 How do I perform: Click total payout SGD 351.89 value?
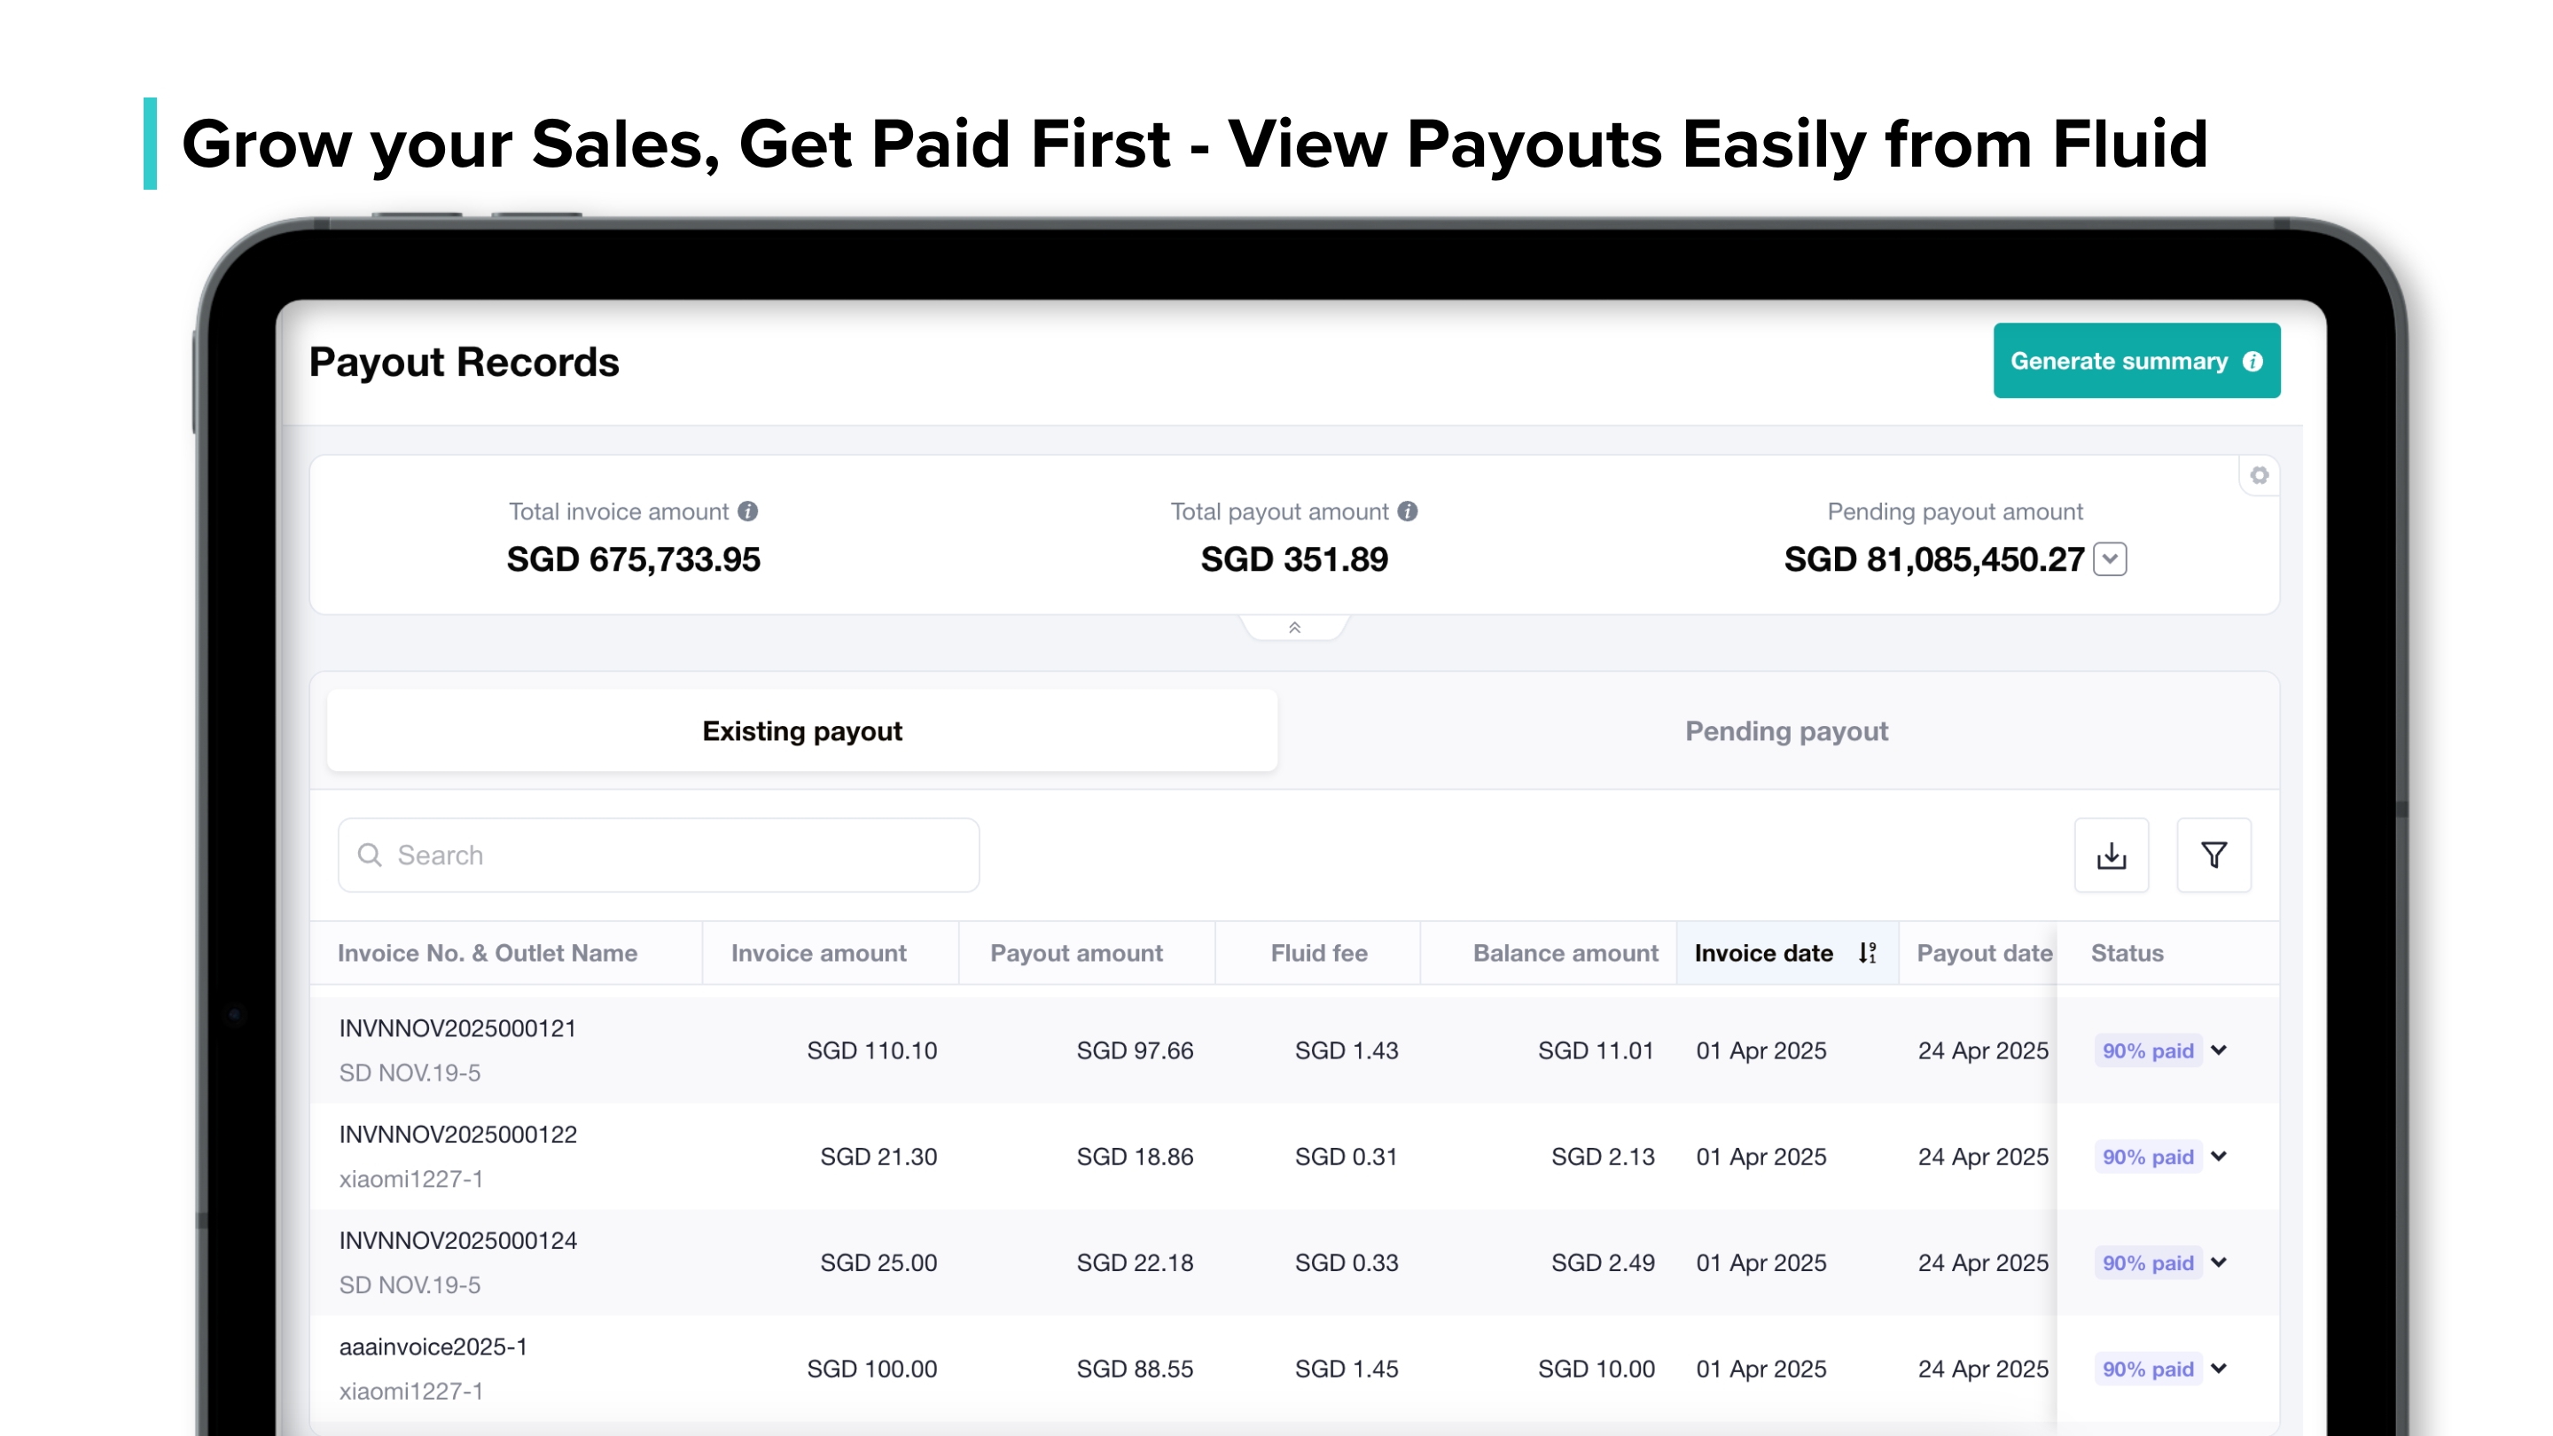pyautogui.click(x=1294, y=560)
